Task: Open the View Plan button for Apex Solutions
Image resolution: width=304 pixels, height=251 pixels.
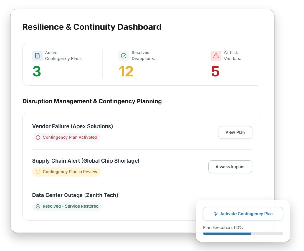Action: 235,132
